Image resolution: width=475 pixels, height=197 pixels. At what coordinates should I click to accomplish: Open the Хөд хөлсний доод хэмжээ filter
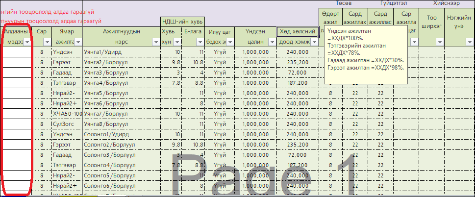click(x=315, y=43)
